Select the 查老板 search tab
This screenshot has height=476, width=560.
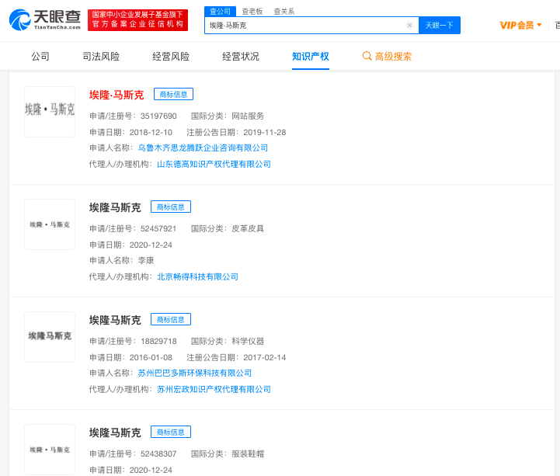tap(252, 12)
